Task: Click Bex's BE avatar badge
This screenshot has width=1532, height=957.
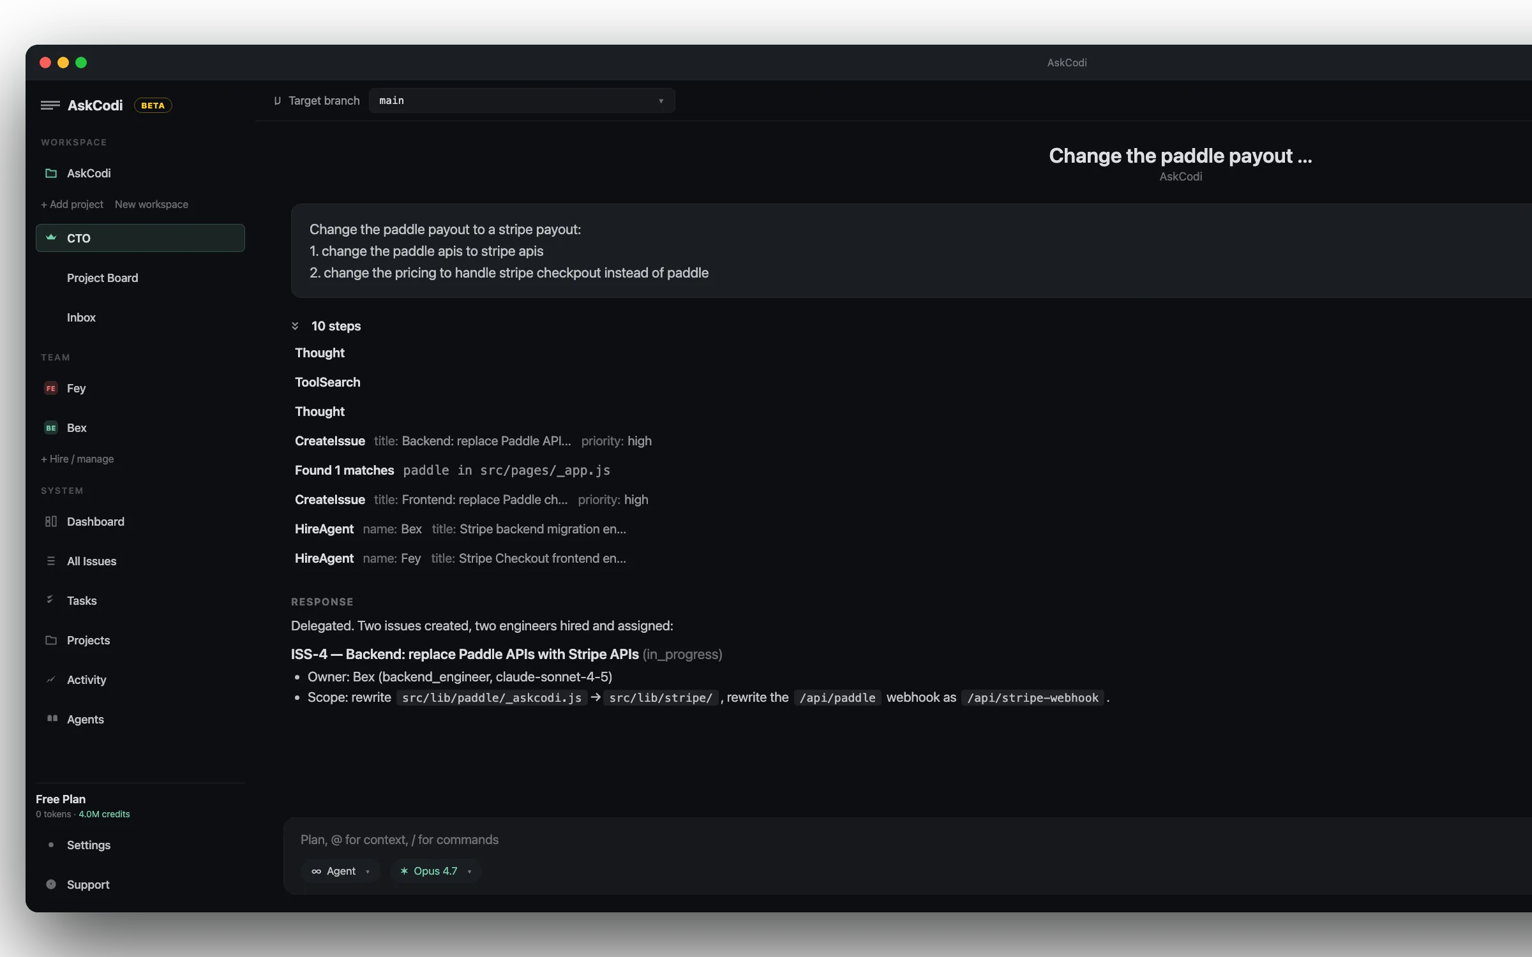Action: coord(51,427)
